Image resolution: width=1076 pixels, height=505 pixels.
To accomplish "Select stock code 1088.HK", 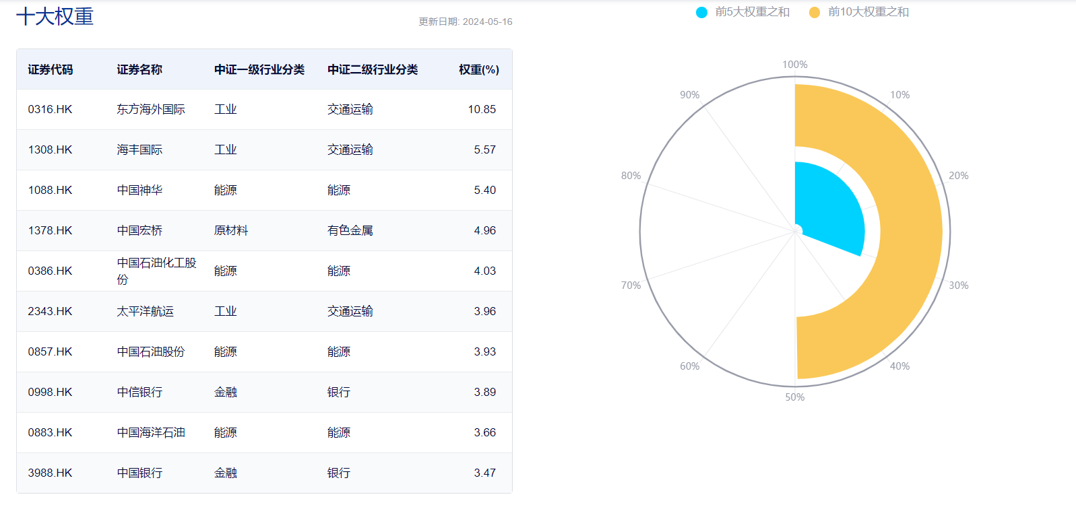I will pos(50,190).
